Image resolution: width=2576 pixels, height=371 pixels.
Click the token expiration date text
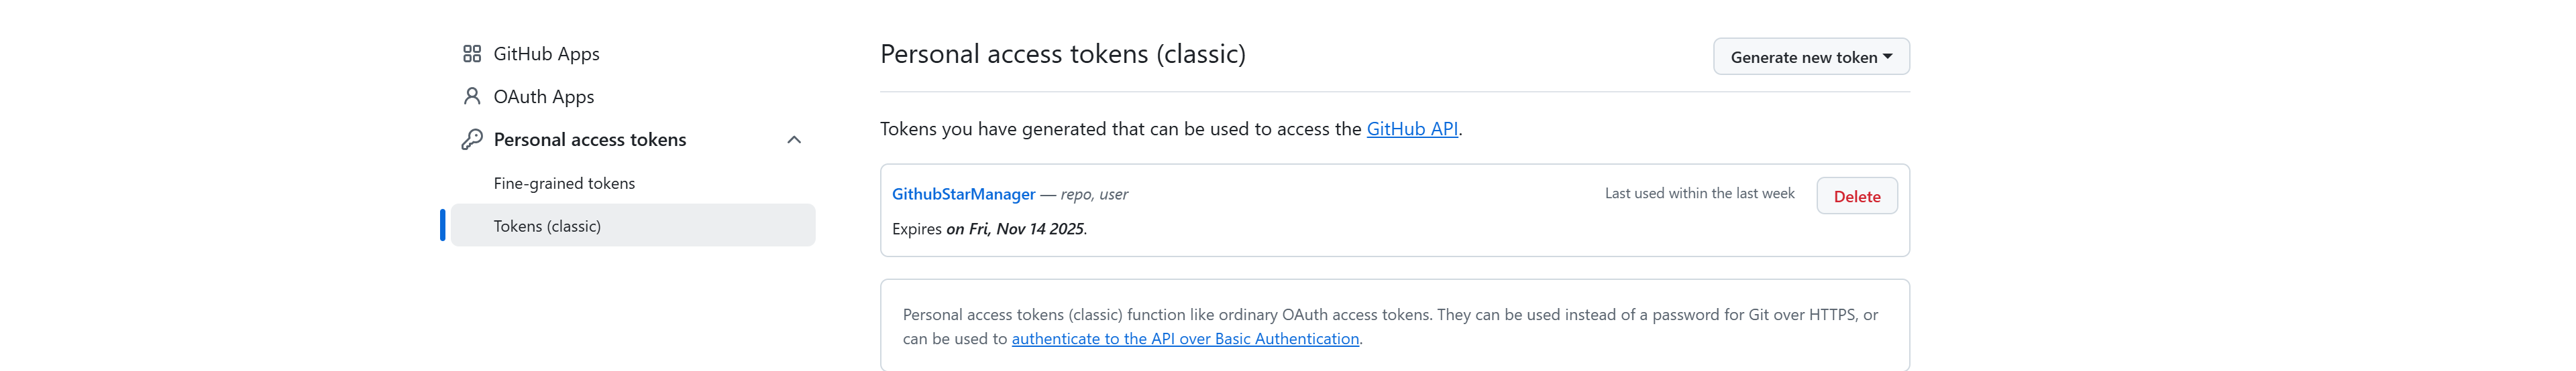1015,230
